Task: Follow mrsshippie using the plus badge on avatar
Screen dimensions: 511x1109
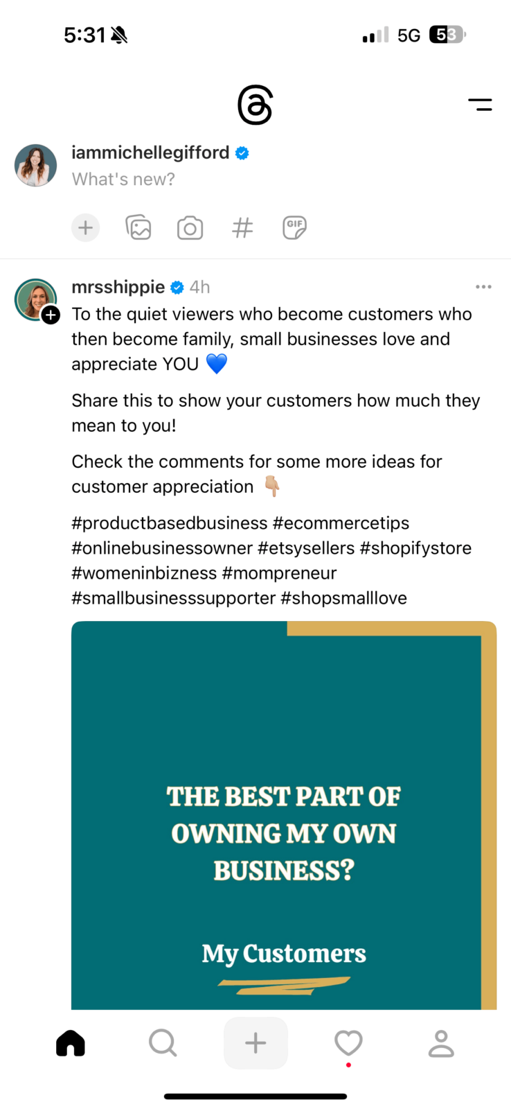Action: [51, 315]
